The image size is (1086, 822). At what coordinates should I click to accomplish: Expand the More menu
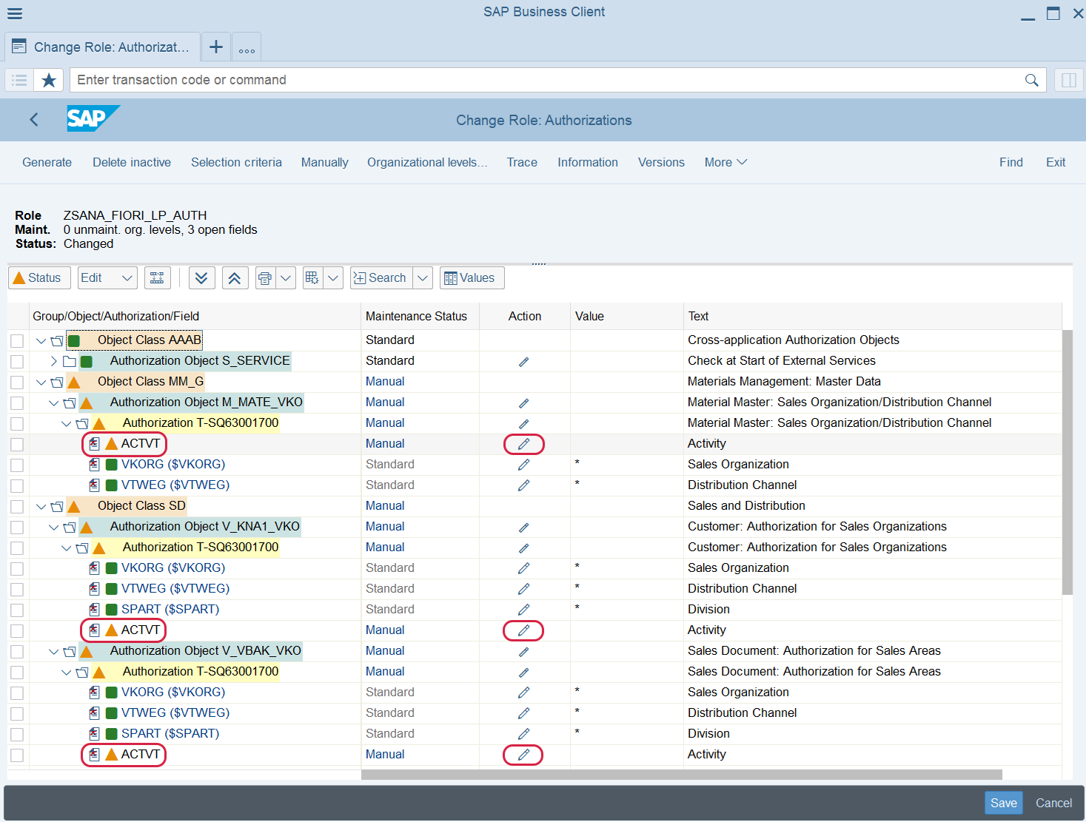click(x=725, y=163)
